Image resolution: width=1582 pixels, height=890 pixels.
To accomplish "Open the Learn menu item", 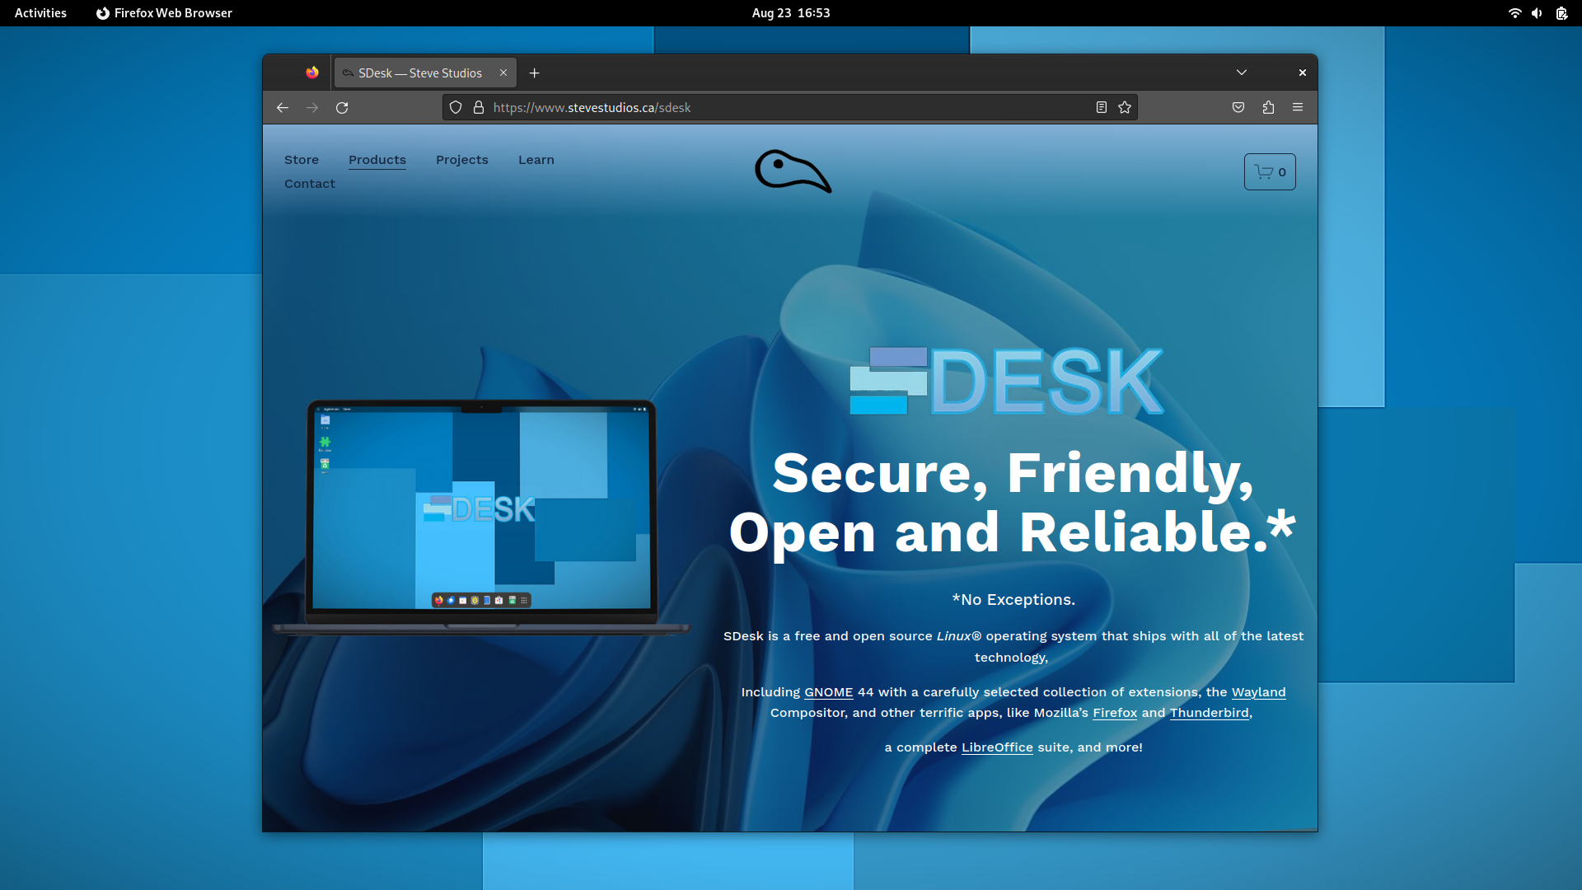I will pyautogui.click(x=536, y=160).
